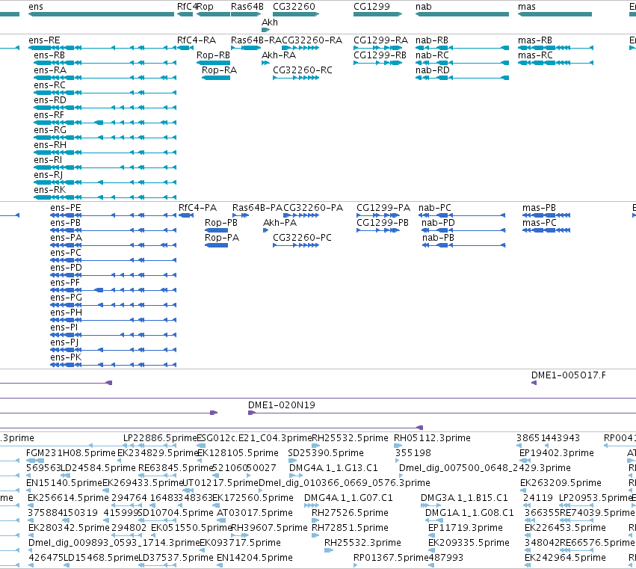Click transcript ens-RI
Image resolution: width=636 pixels, height=569 pixels.
[105, 167]
